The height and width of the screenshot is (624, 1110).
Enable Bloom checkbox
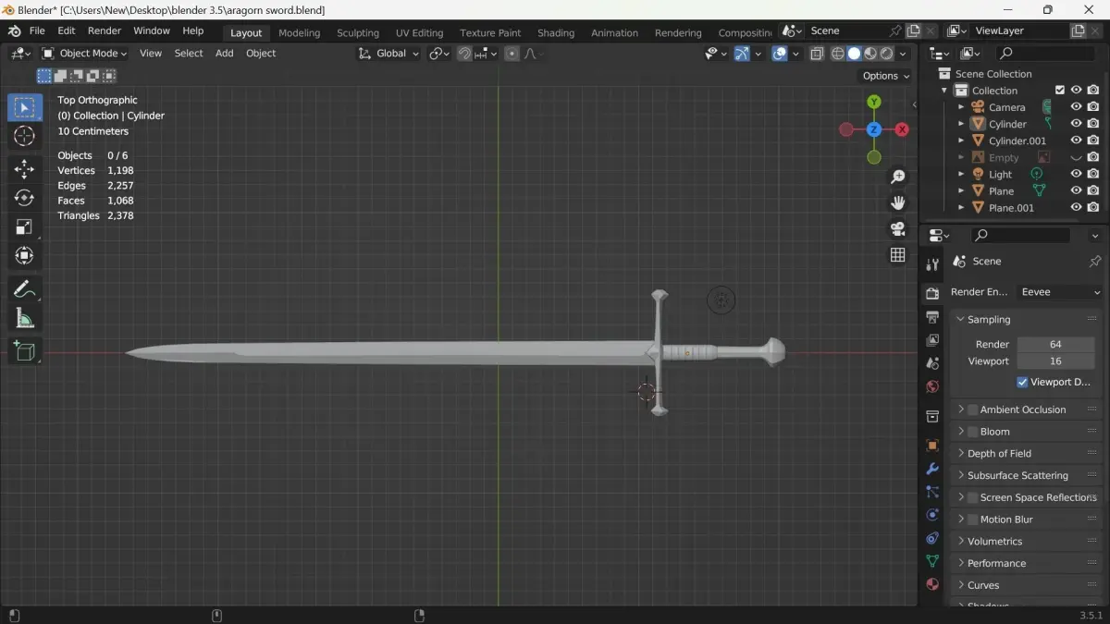click(x=972, y=432)
